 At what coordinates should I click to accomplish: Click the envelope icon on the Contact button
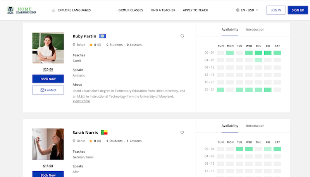click(42, 90)
